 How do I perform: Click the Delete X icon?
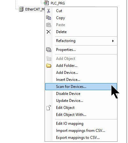tap(49, 32)
